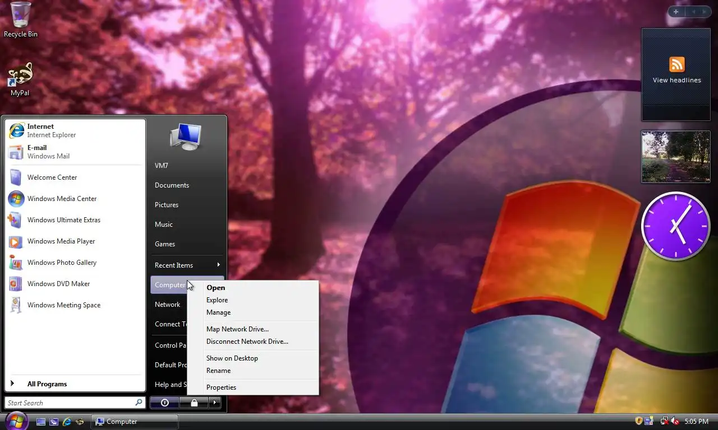Click the purple analog clock gadget
The width and height of the screenshot is (718, 430).
point(675,226)
